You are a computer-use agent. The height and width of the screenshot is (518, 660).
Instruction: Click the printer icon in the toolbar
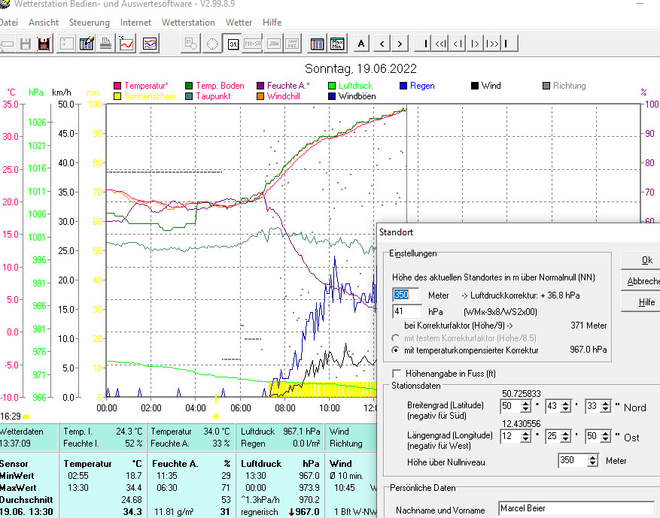(x=106, y=44)
